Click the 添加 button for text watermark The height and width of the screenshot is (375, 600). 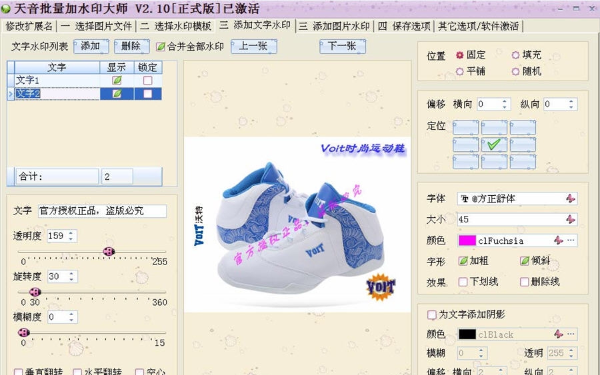tap(91, 46)
